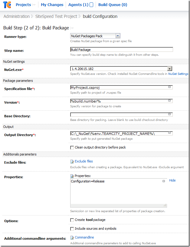
Task: Enable Clean output directory before pack
Action: pyautogui.click(x=72, y=148)
